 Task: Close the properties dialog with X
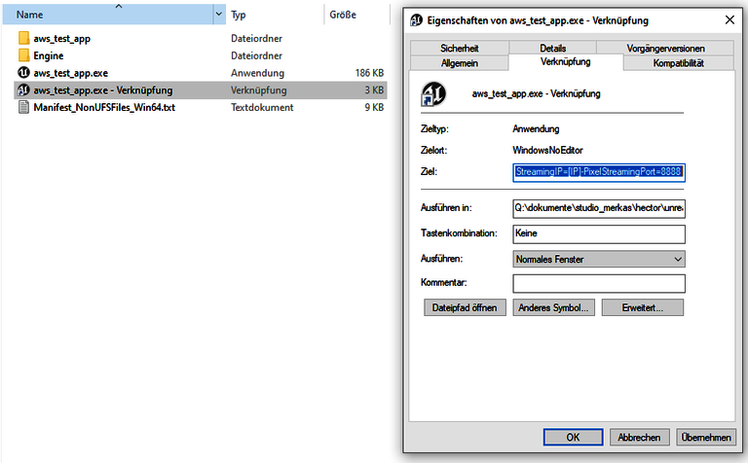tap(729, 19)
